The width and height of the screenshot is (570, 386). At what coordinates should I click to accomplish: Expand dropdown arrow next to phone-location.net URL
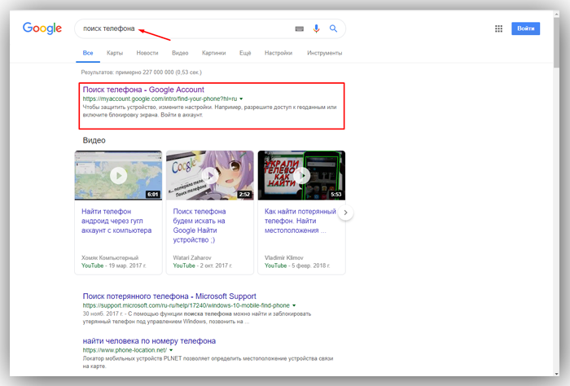(x=171, y=350)
